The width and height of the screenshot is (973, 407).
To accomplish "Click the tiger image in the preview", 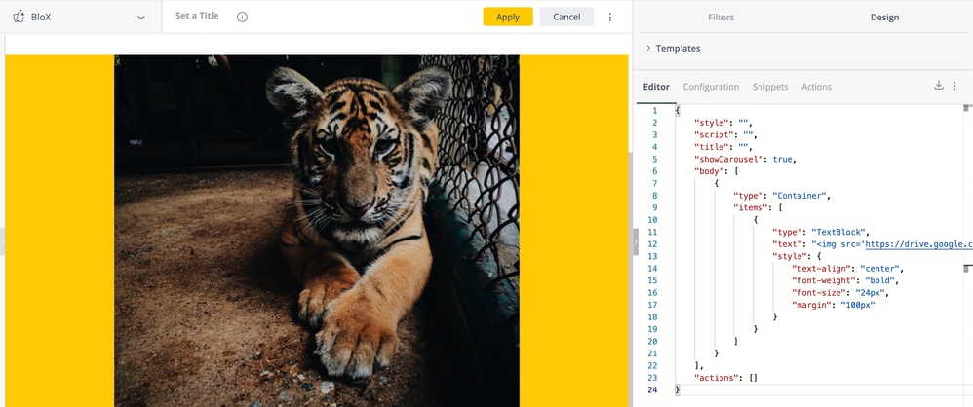I will pos(316,230).
